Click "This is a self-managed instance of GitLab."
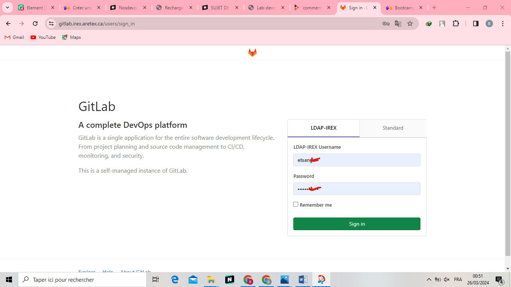This screenshot has width=511, height=287. click(133, 171)
